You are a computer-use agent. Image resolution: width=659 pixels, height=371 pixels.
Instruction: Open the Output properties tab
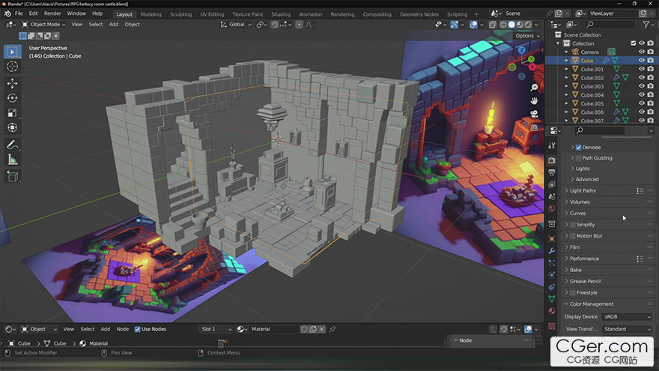pyautogui.click(x=552, y=172)
